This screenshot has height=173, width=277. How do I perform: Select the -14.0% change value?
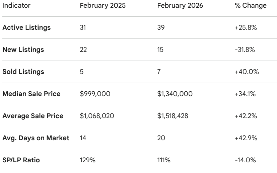click(x=245, y=160)
